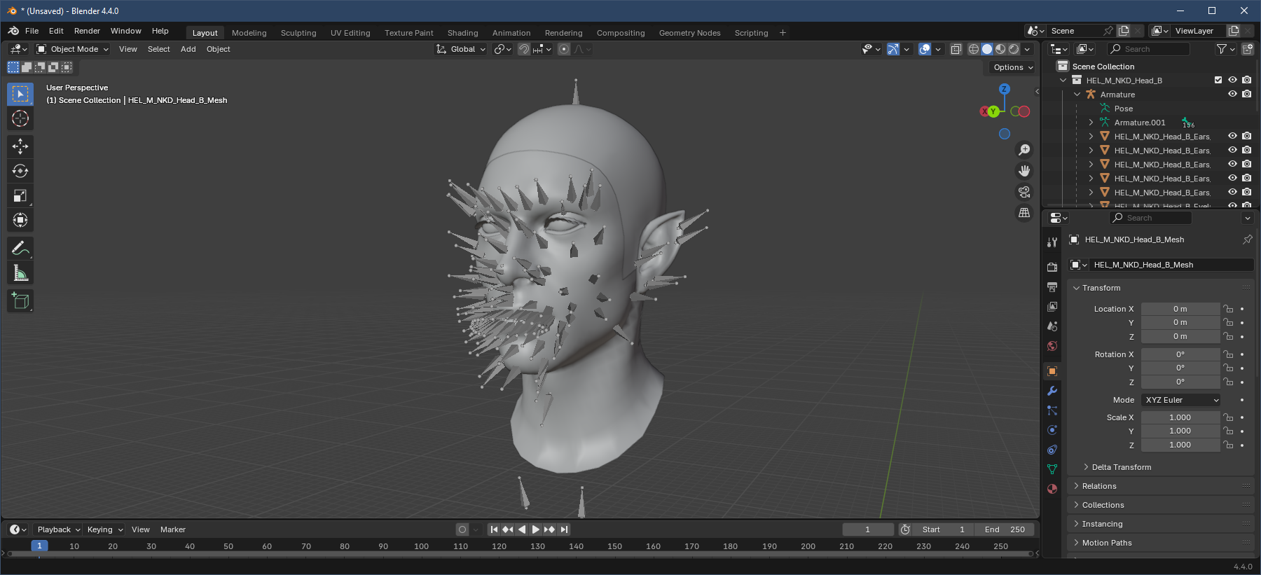The image size is (1261, 575).
Task: Open the Particles properties tab
Action: click(1052, 410)
